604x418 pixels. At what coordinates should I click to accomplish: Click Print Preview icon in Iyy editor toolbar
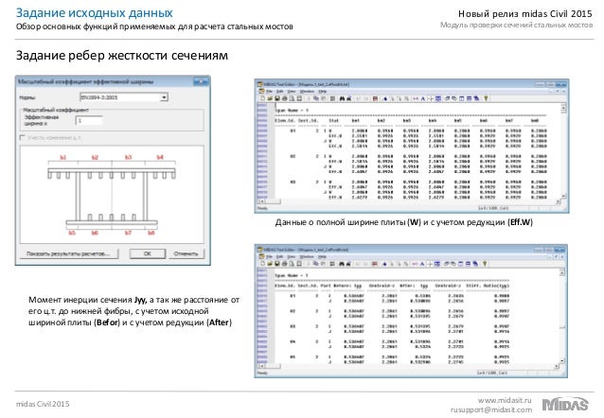[292, 264]
